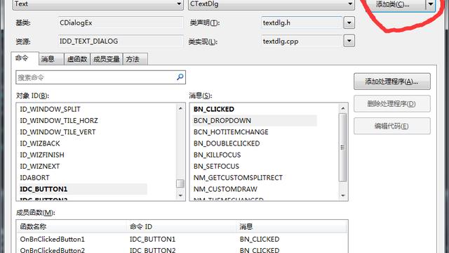Switch to the Virtual Functions tab
The height and width of the screenshot is (253, 449).
coord(77,59)
